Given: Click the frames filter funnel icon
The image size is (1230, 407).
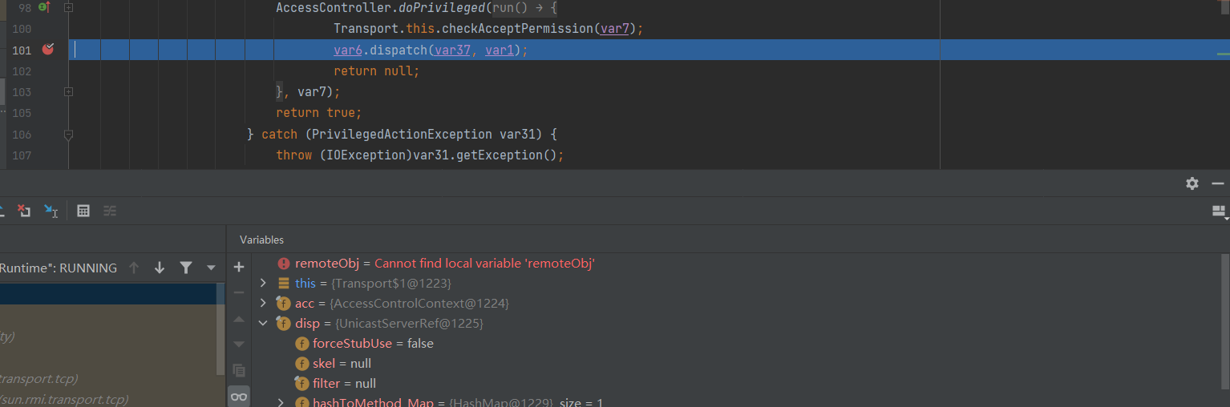Looking at the screenshot, I should pos(185,268).
